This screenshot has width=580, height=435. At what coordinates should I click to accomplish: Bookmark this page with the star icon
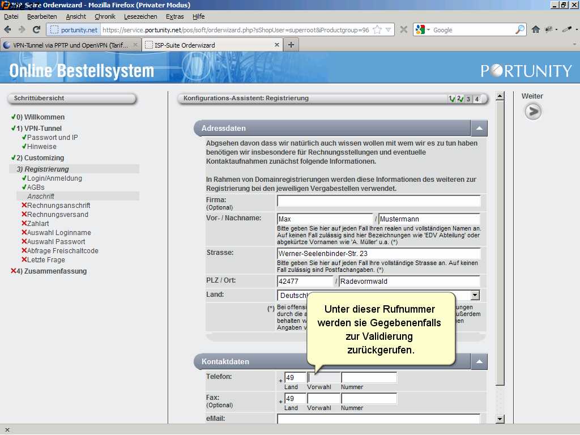pyautogui.click(x=377, y=29)
